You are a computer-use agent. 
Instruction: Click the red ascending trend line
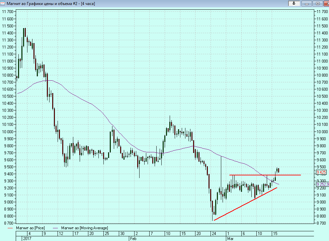click(x=245, y=204)
